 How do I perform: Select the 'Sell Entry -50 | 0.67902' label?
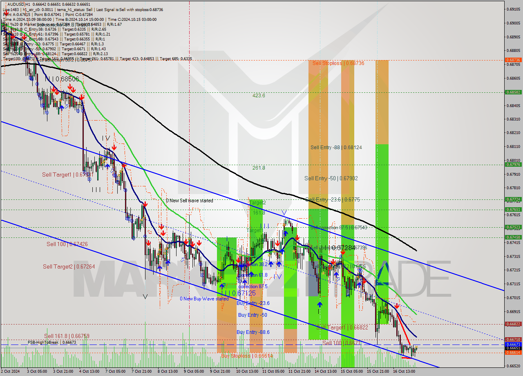tap(331, 179)
